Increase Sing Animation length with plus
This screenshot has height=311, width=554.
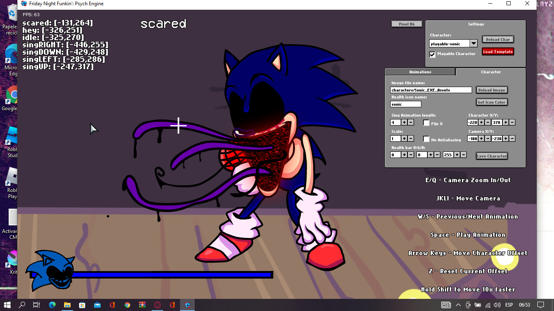click(404, 122)
